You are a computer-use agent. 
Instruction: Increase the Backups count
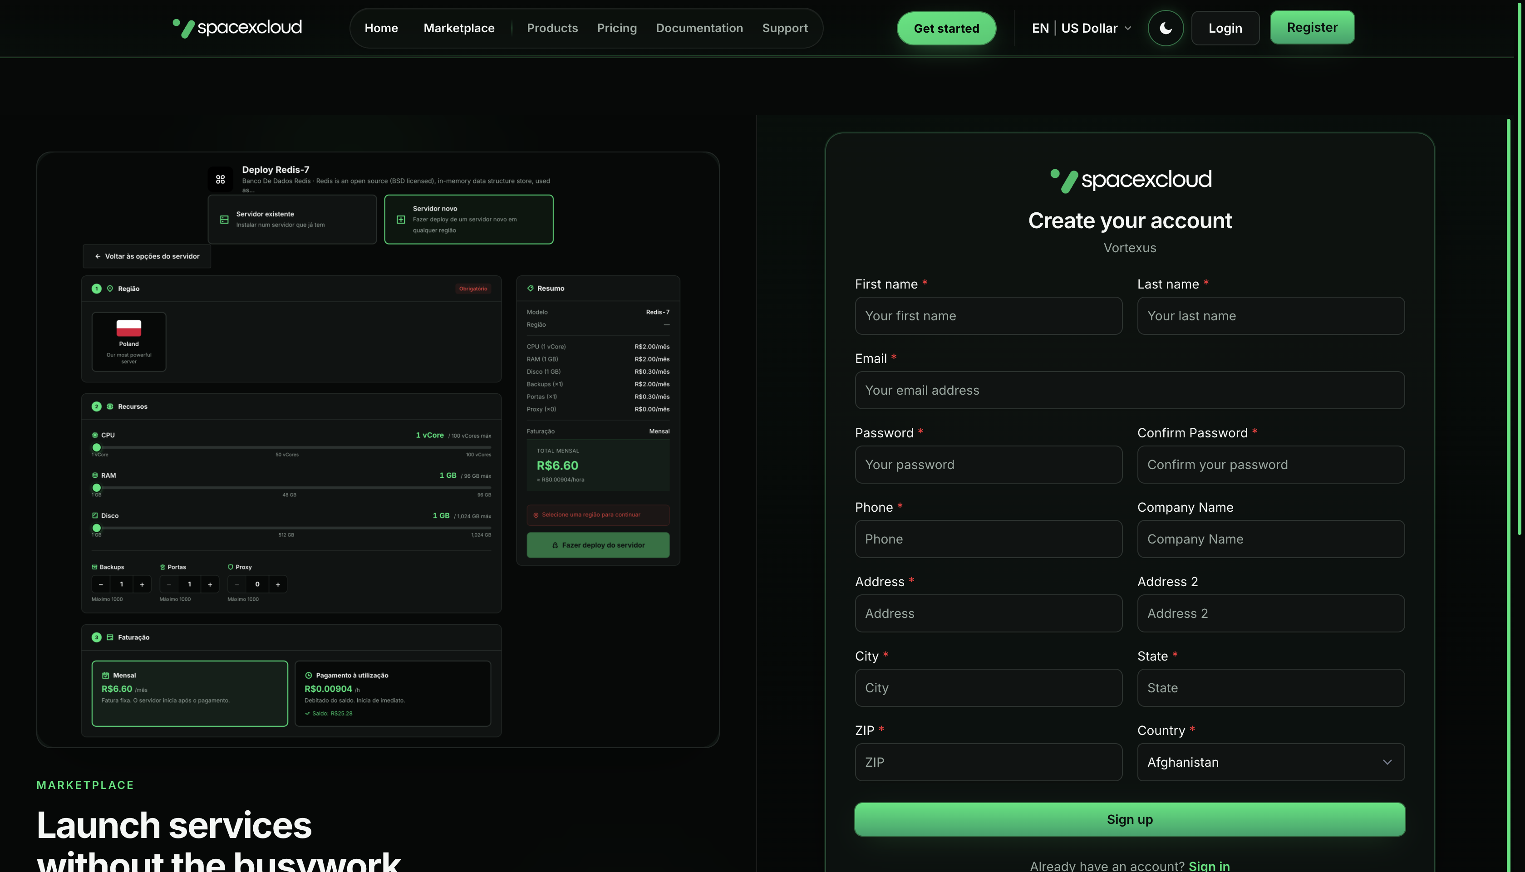[142, 584]
